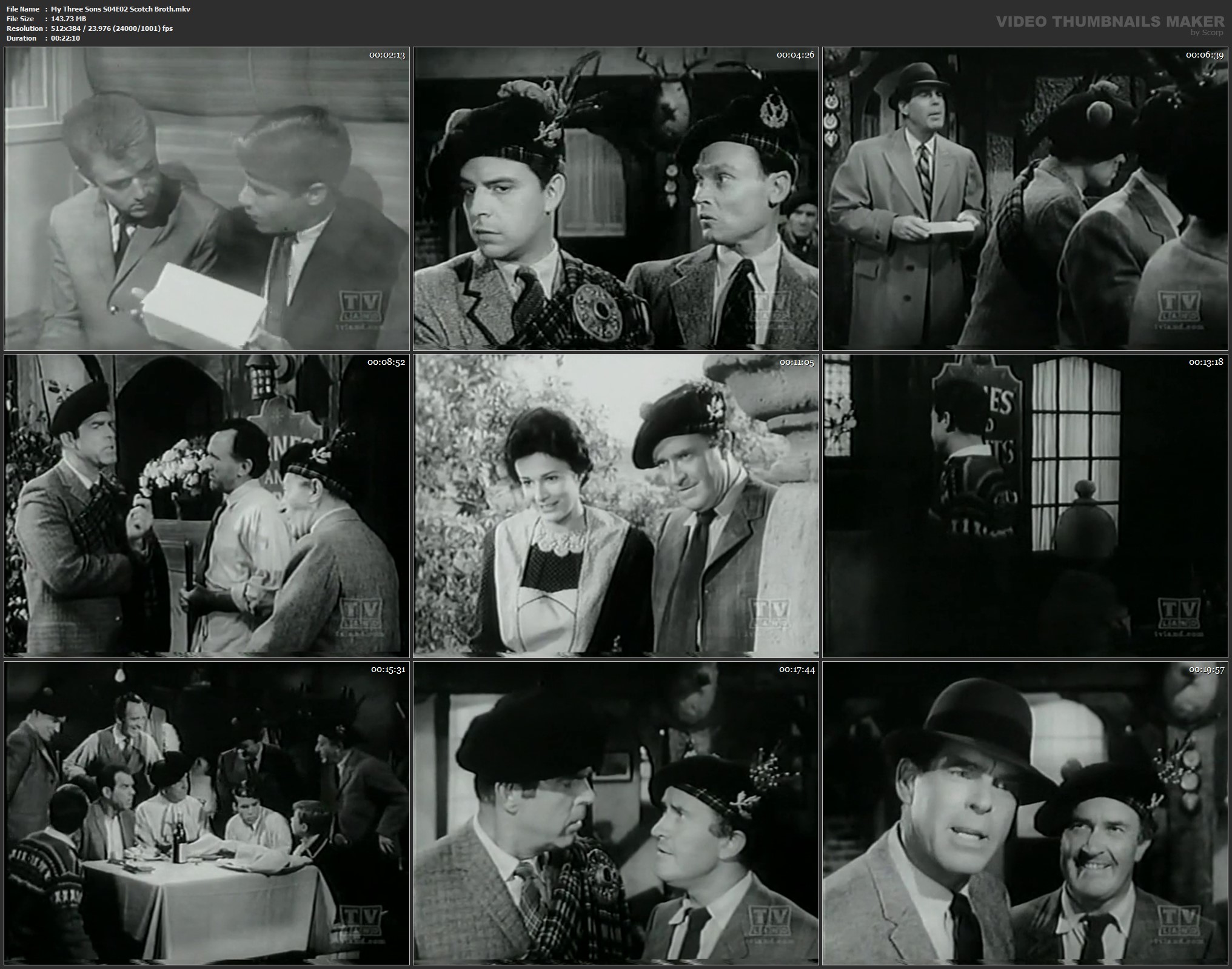Viewport: 1232px width, 969px height.
Task: Open the thumbnail at 00:04:26
Action: 615,199
